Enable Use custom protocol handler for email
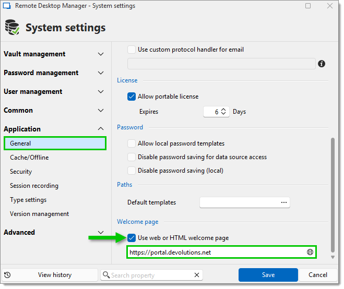This screenshot has width=344, height=289. click(x=132, y=50)
